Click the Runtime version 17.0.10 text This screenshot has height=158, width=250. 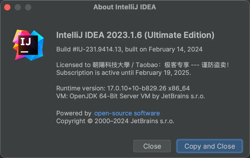[x=123, y=88]
